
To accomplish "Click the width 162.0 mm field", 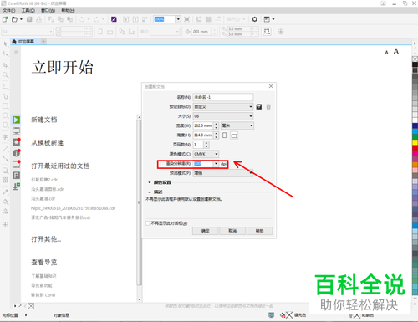I will coord(203,125).
